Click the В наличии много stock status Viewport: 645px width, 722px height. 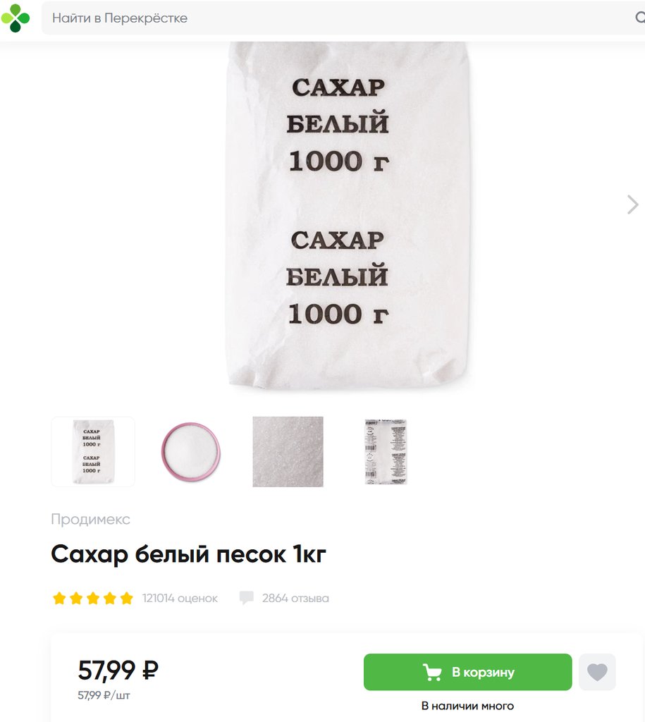point(468,706)
